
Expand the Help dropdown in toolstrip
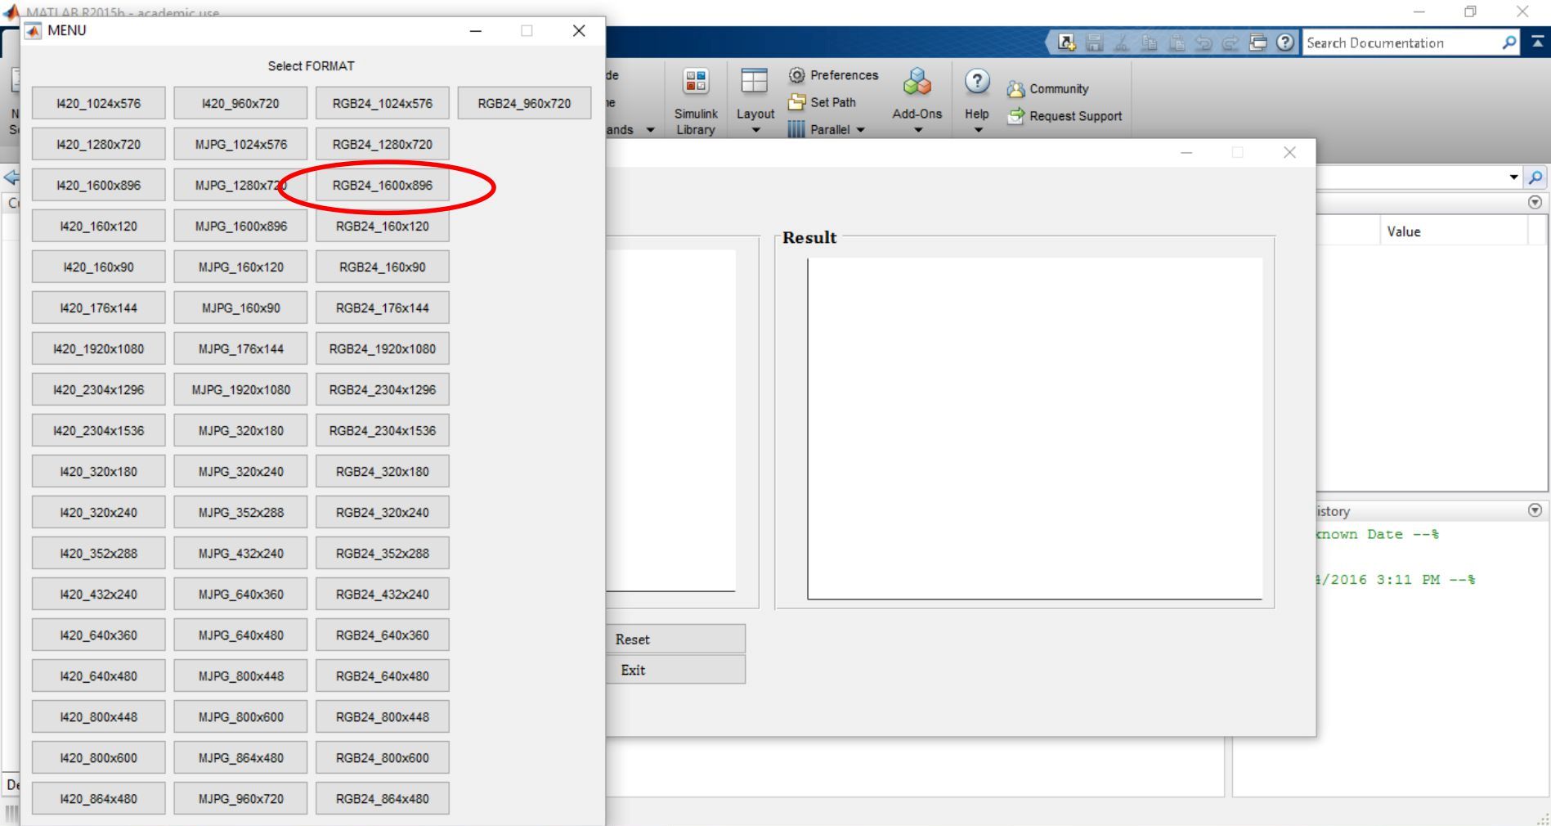click(x=977, y=130)
